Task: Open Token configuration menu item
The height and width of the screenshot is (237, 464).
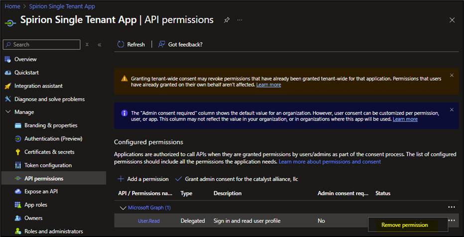Action: 48,165
